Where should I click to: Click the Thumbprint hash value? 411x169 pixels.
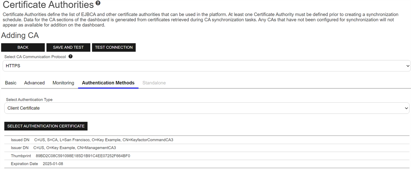(83, 156)
